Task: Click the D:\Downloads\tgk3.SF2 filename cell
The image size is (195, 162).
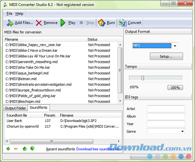Action: tap(78, 121)
